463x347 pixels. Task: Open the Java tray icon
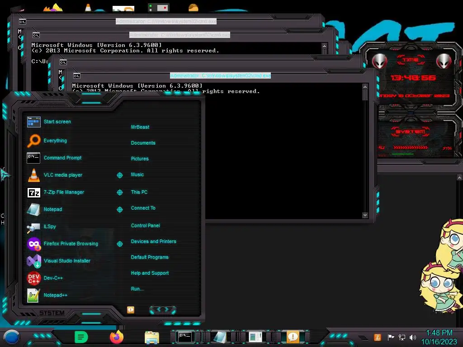pyautogui.click(x=378, y=337)
